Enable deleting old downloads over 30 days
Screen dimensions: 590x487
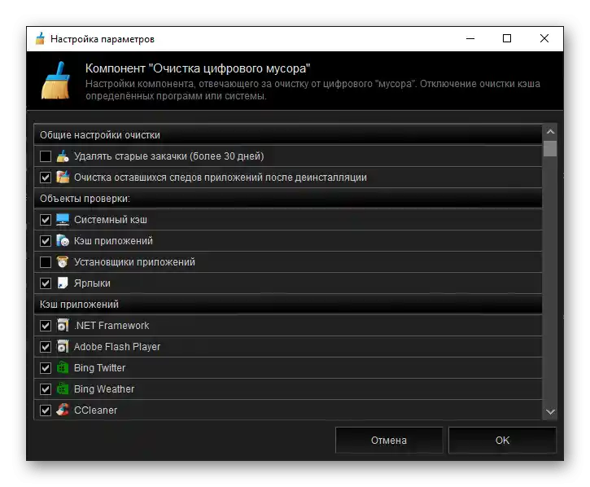click(x=46, y=156)
